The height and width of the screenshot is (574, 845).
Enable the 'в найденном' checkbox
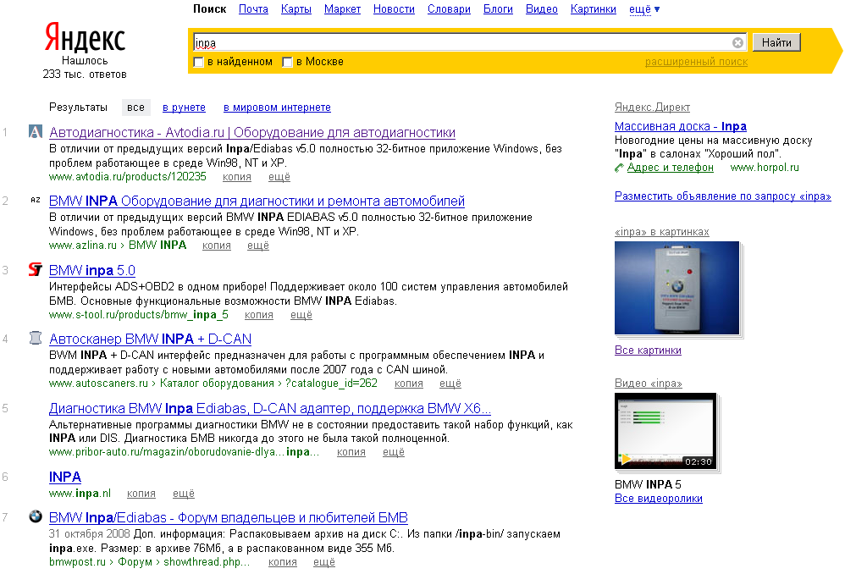point(198,62)
